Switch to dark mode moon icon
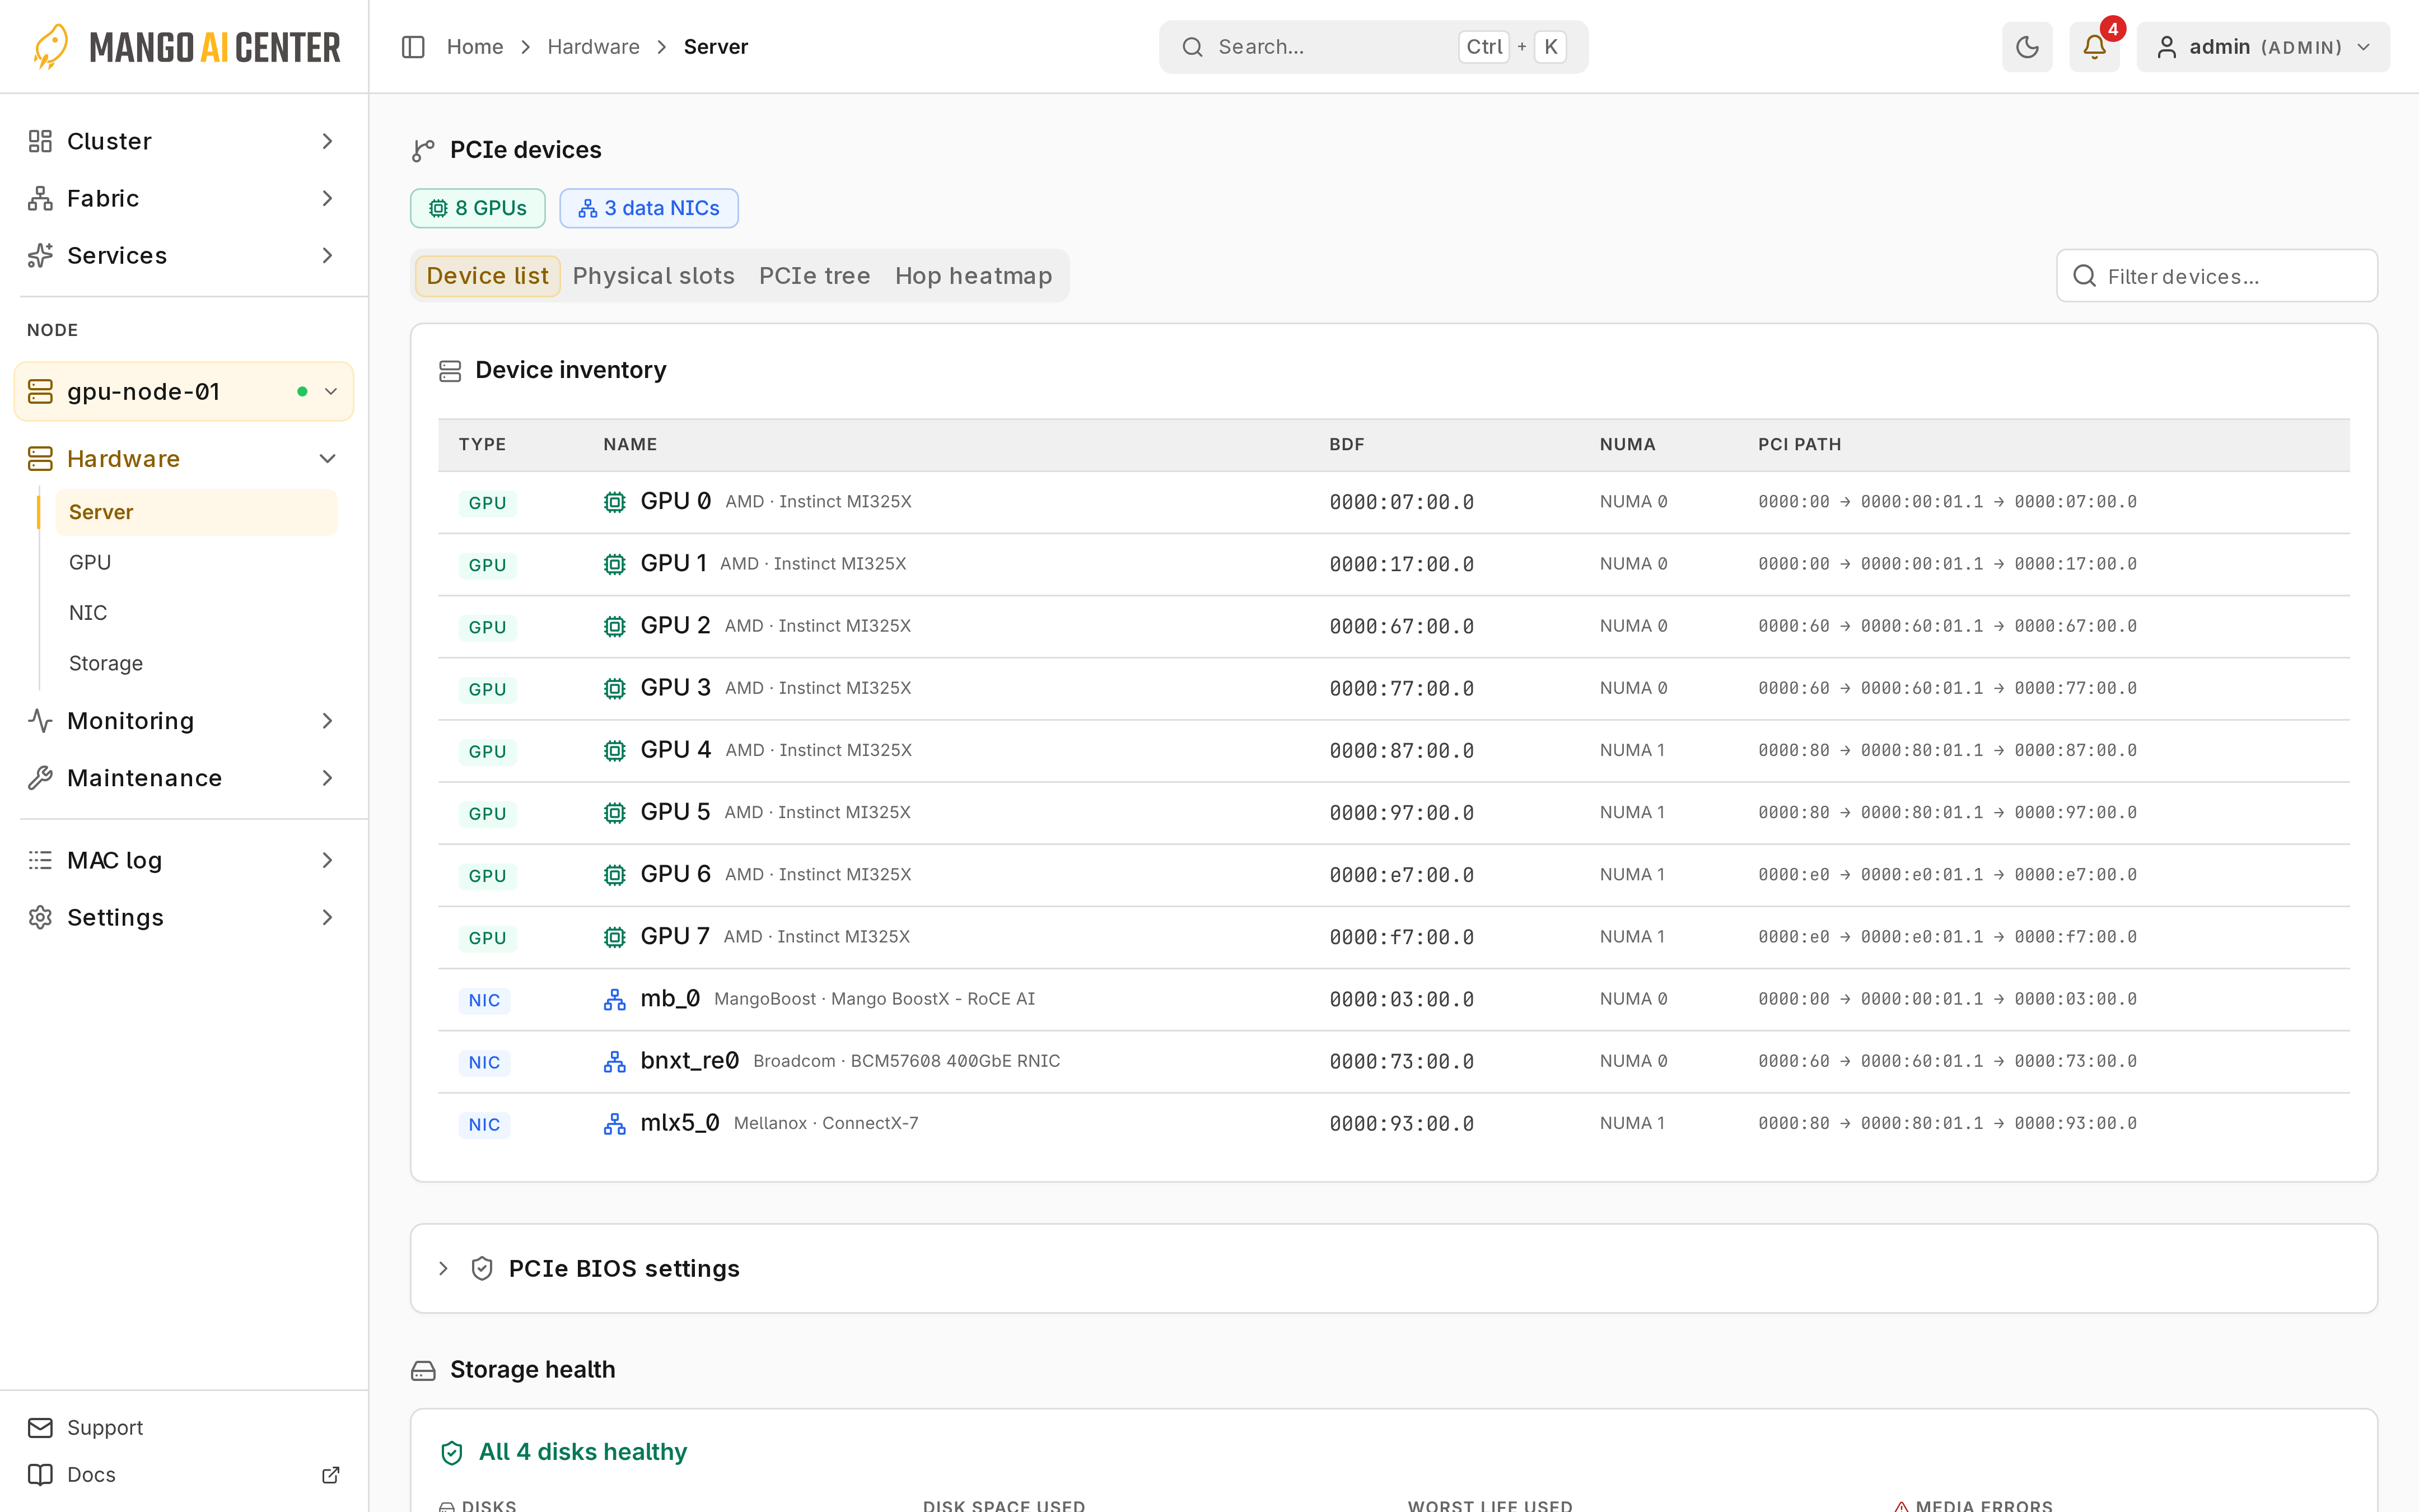The height and width of the screenshot is (1512, 2419). point(2027,47)
